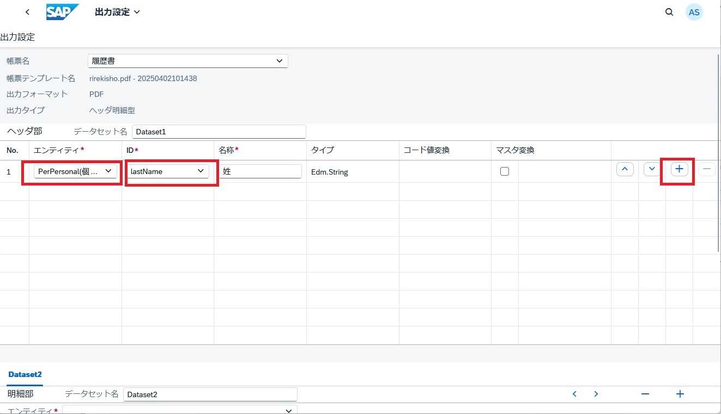Enable the マスタ変換 checkbox in row 1
This screenshot has width=721, height=414.
coord(505,171)
